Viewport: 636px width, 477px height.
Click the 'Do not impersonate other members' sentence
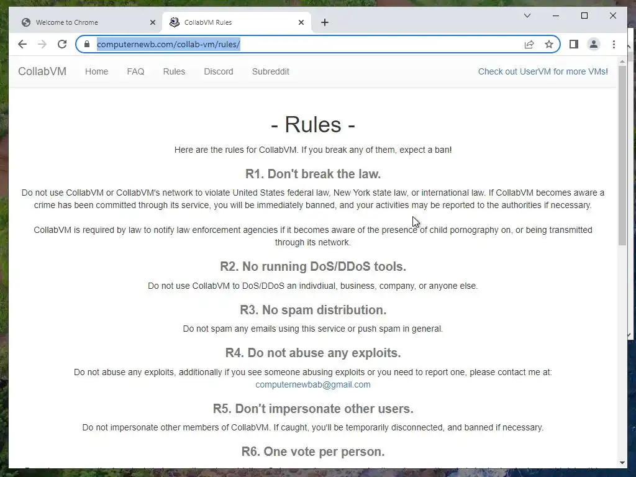tap(313, 427)
